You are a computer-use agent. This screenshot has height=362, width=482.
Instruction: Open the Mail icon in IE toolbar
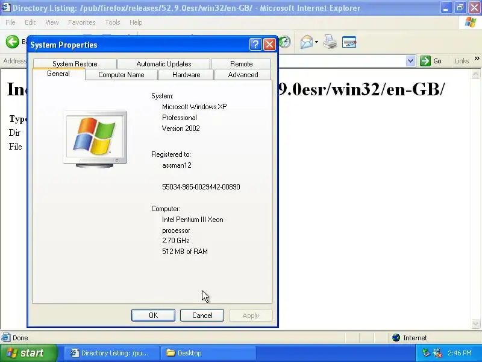click(x=307, y=42)
